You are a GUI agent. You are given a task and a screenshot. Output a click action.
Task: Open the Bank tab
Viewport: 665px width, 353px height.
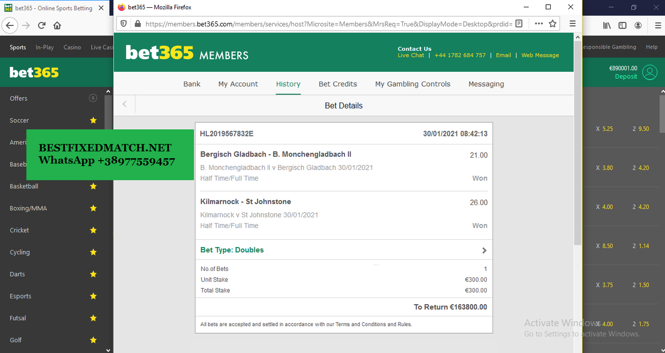pos(192,84)
